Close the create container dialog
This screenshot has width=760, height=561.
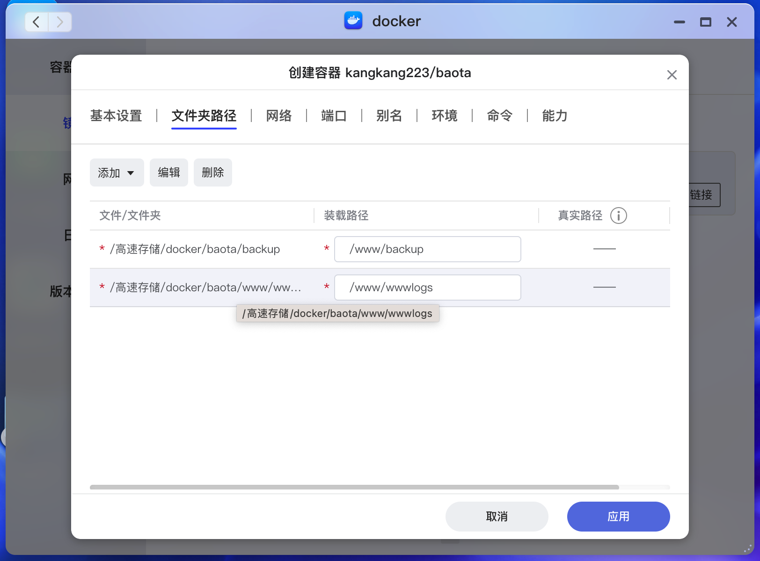(672, 75)
